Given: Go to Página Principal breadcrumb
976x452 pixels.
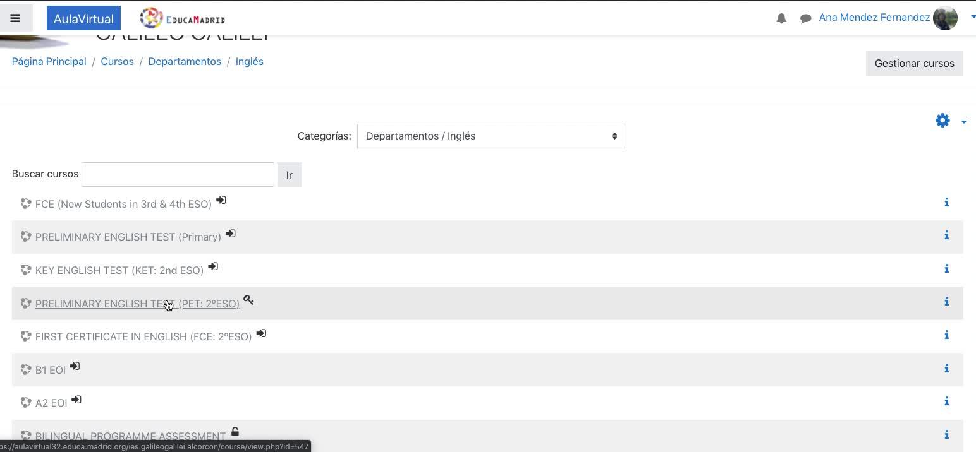Looking at the screenshot, I should click(49, 62).
